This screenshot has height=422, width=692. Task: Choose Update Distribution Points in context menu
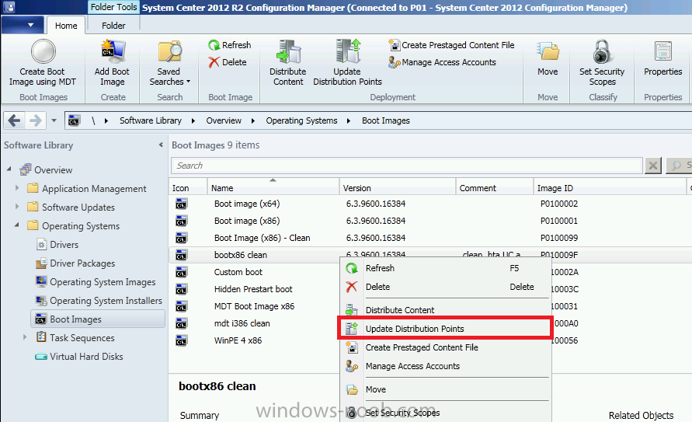pos(445,329)
